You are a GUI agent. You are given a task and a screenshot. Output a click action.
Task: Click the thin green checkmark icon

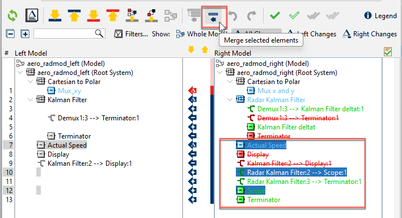(294, 16)
